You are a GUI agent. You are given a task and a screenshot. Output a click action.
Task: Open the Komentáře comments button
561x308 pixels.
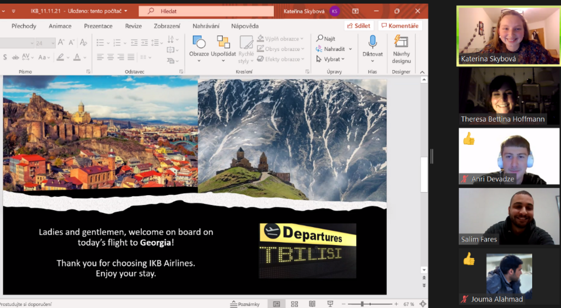pyautogui.click(x=400, y=26)
